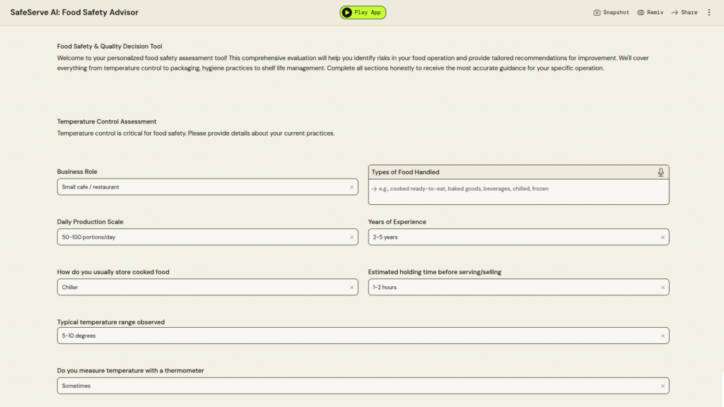Open the cooked food storage dropdown showing Chiller
Screen dimensions: 724x407
point(198,288)
